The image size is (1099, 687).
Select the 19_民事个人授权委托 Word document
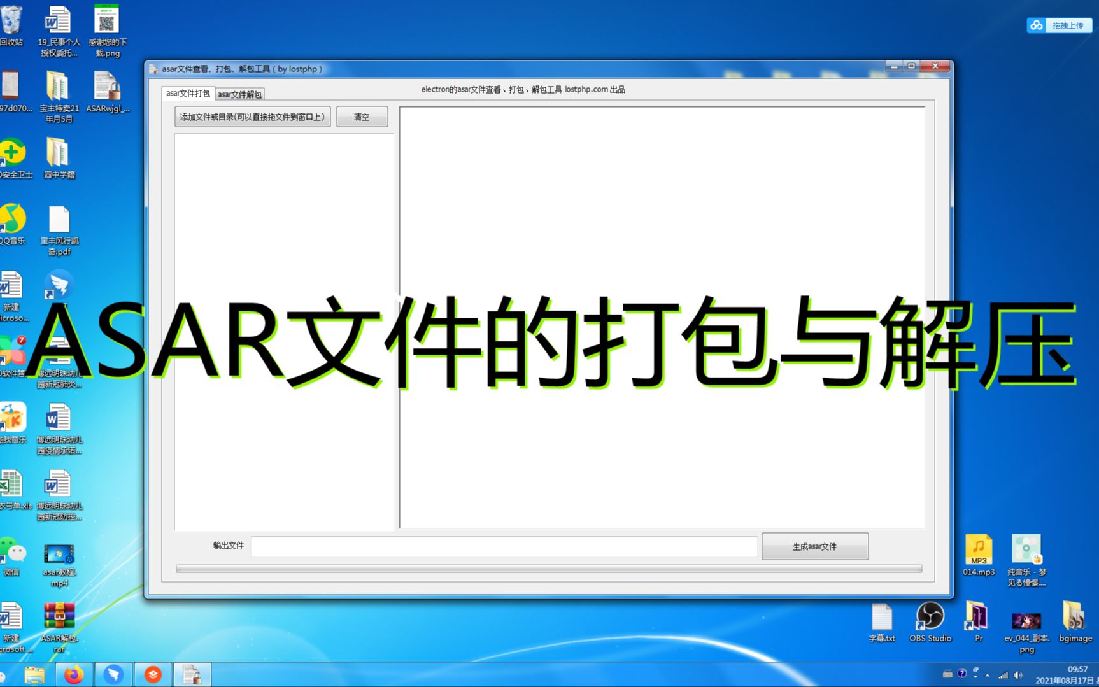click(59, 31)
